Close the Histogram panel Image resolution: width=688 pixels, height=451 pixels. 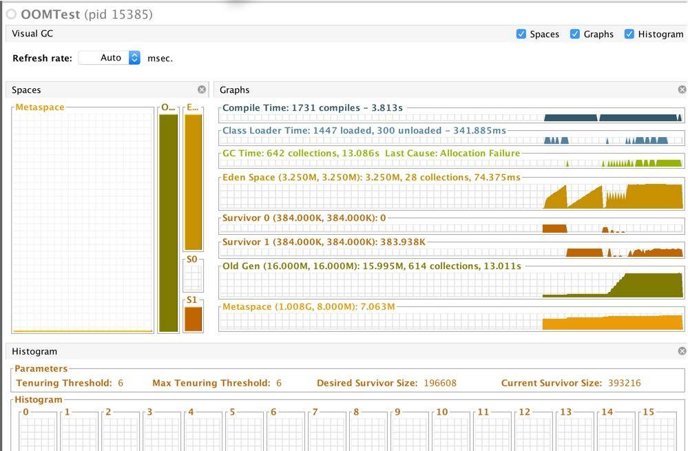click(x=682, y=351)
